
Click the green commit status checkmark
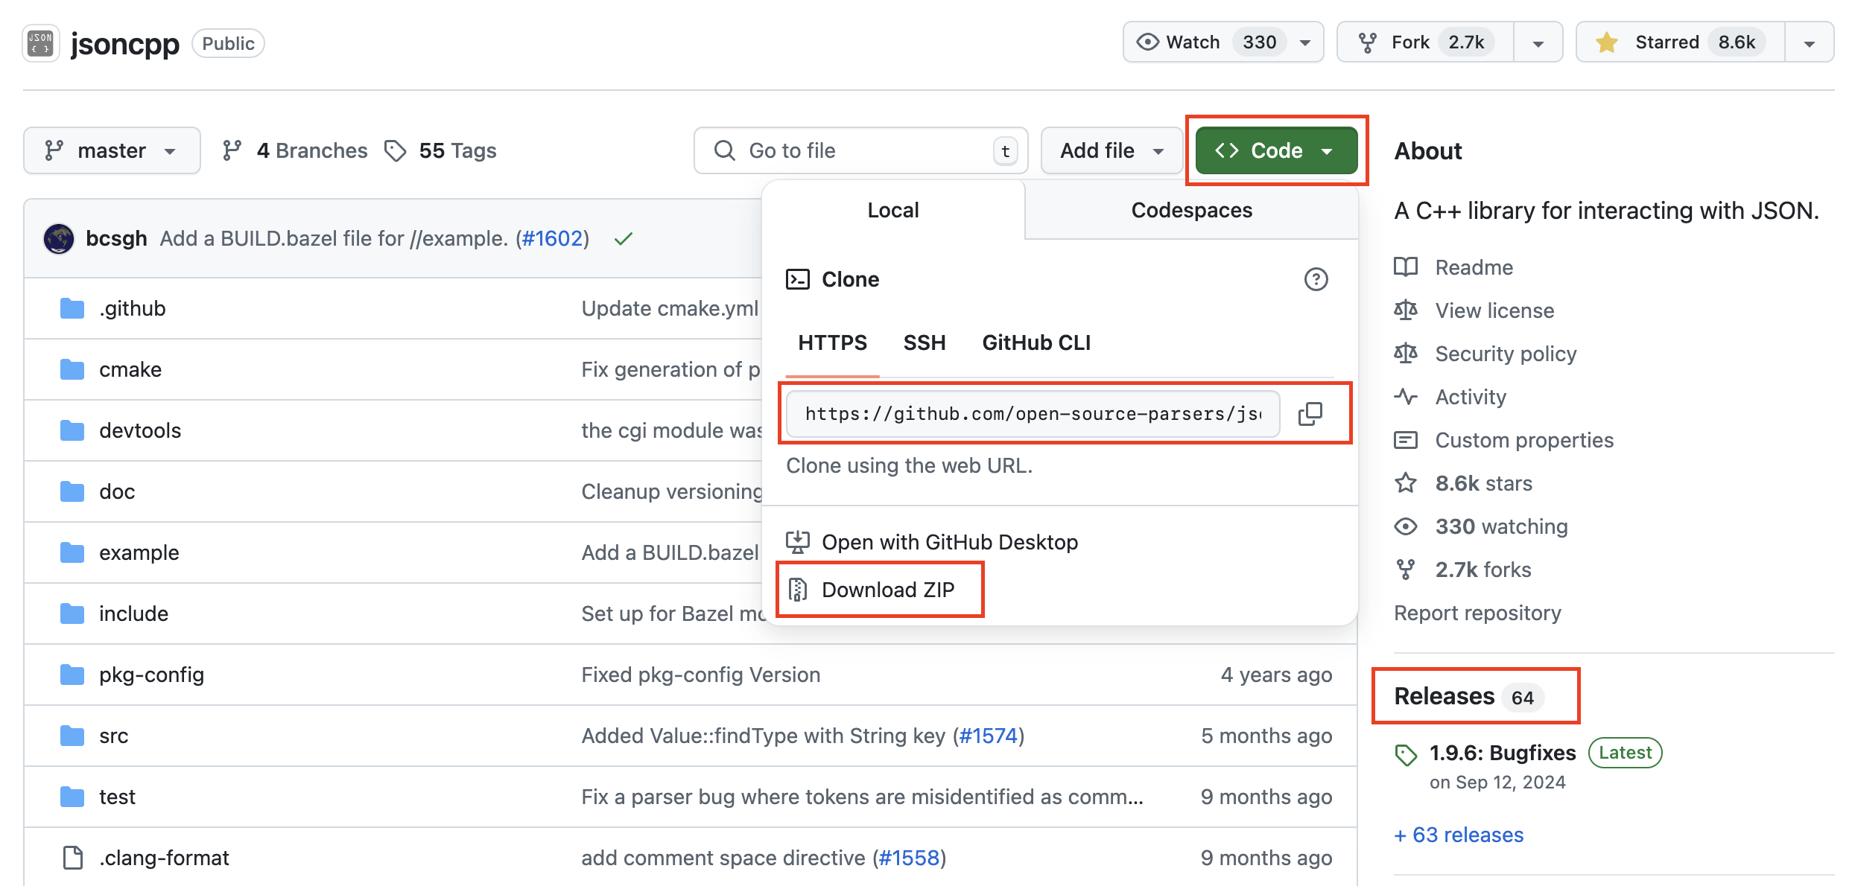coord(624,239)
